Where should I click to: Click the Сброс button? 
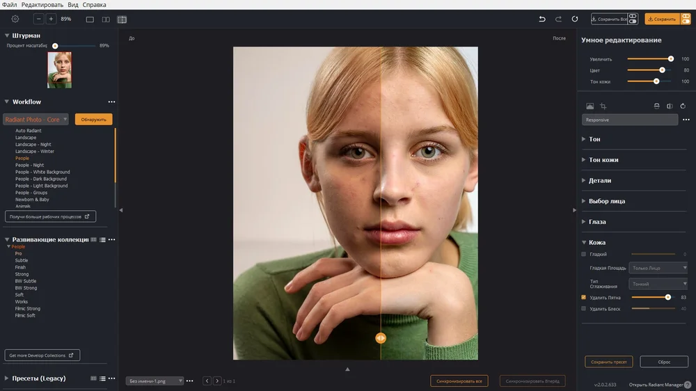point(664,362)
